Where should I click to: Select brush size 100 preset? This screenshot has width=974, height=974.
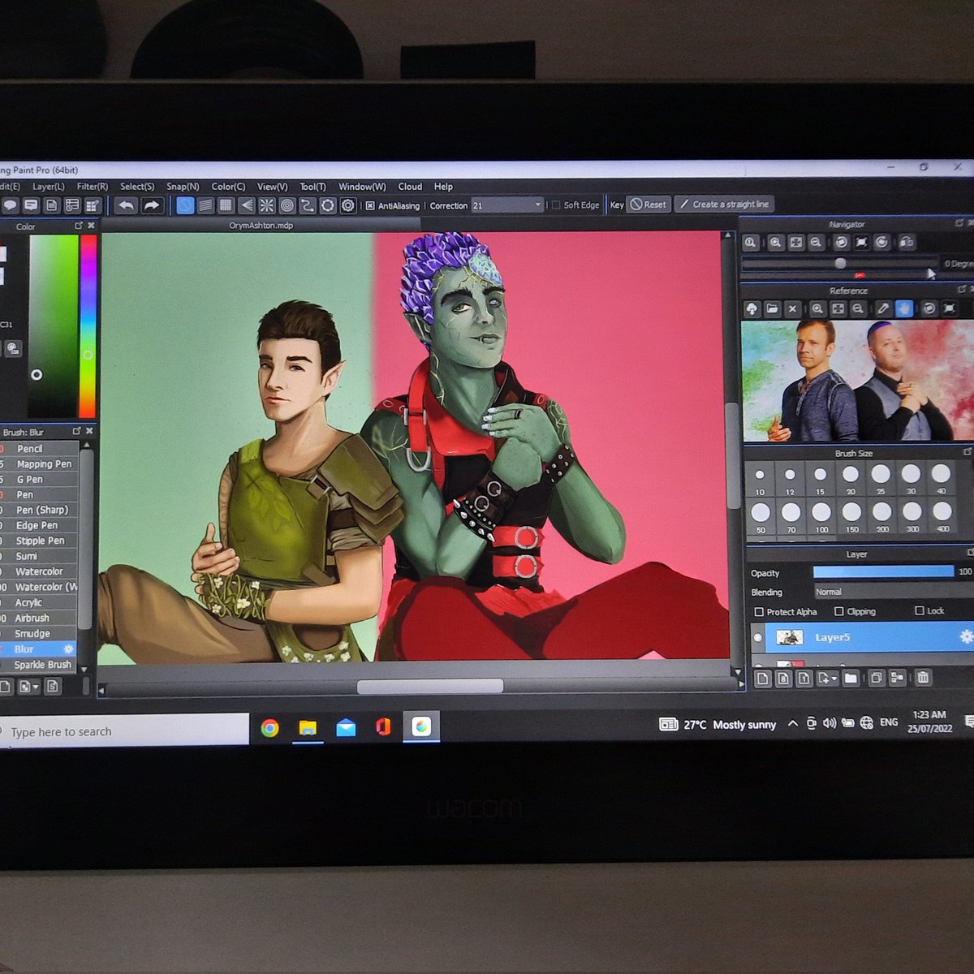point(821,517)
